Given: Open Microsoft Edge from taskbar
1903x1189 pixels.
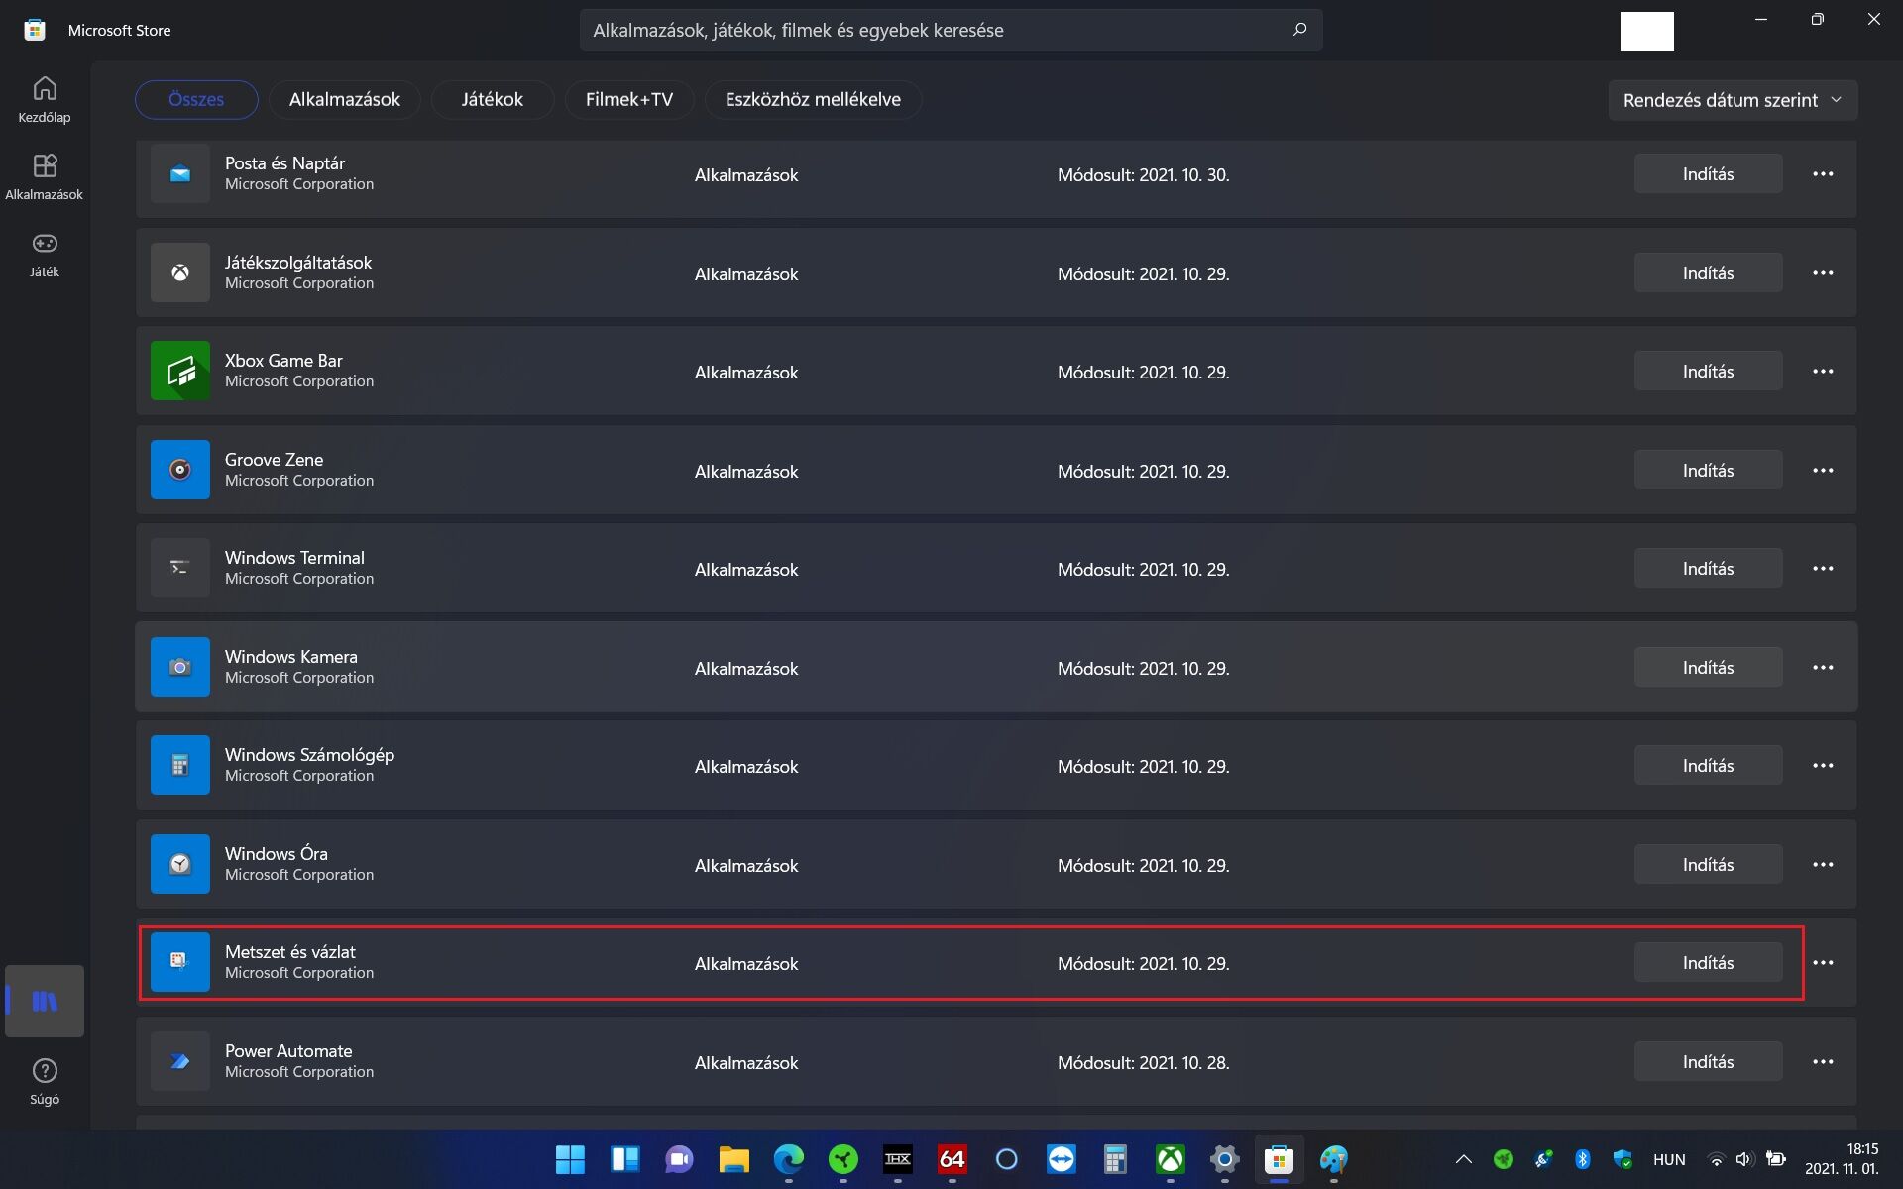Looking at the screenshot, I should [x=789, y=1159].
